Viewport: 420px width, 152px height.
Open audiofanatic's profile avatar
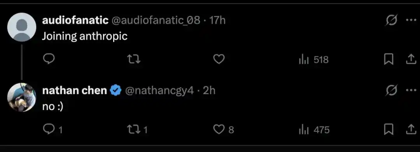tap(22, 27)
